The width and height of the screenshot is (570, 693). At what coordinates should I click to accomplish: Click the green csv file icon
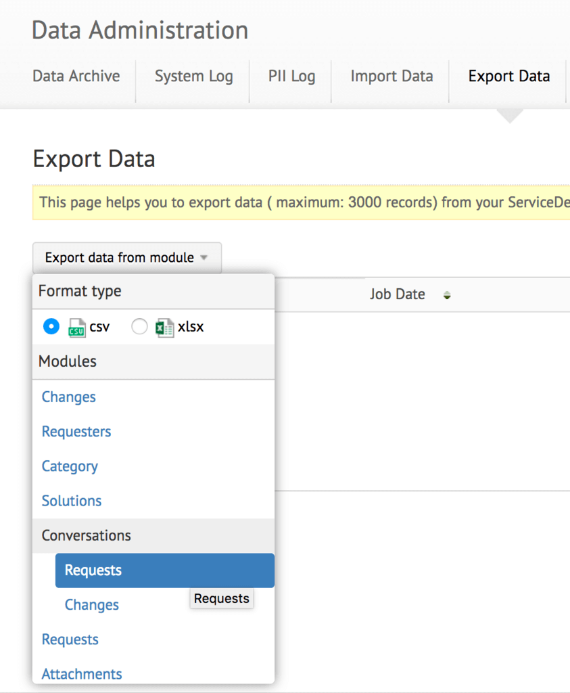76,328
